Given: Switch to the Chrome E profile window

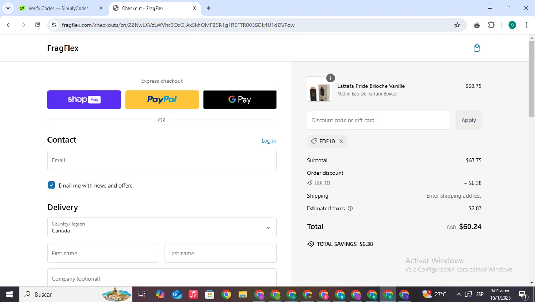Looking at the screenshot, I should coord(324,295).
